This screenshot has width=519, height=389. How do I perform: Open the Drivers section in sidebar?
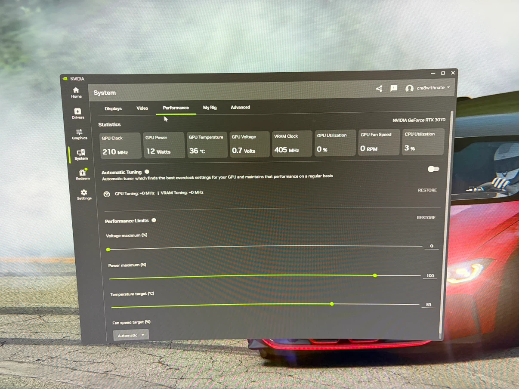click(x=78, y=114)
